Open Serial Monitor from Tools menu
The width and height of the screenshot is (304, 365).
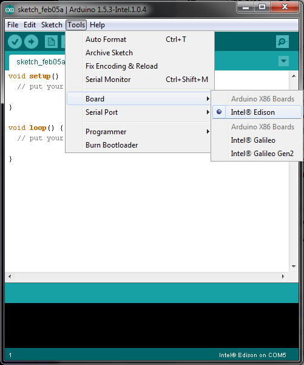[x=139, y=80]
